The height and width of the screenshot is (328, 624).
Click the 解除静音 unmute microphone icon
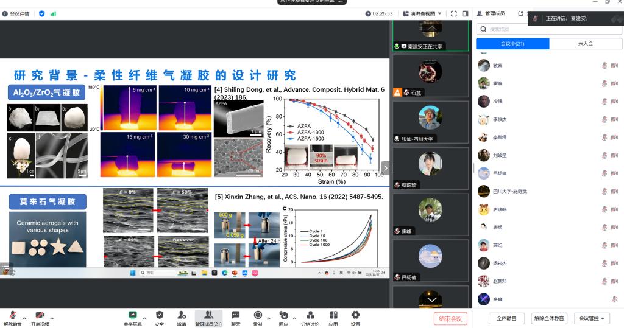point(12,316)
